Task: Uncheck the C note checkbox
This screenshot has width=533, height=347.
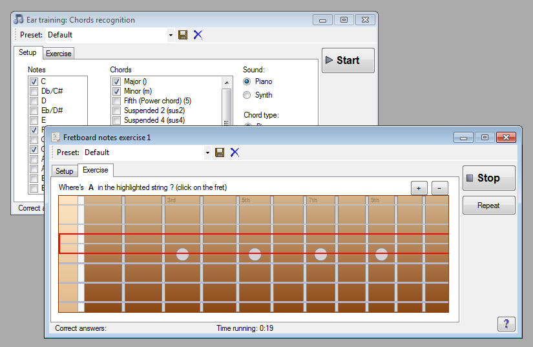Action: [34, 81]
